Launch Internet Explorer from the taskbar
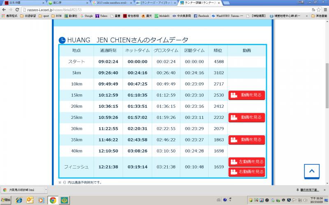The width and height of the screenshot is (329, 205). point(19,200)
